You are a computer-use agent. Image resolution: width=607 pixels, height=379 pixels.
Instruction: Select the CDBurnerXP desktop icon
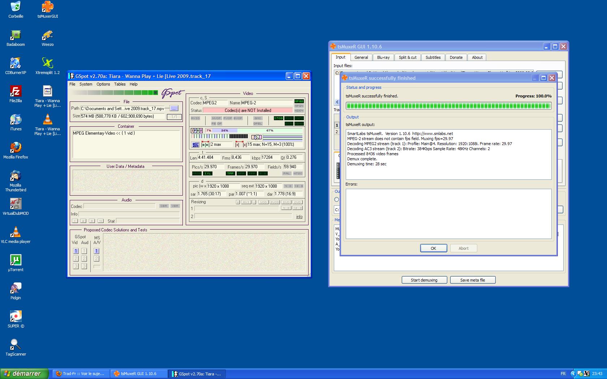[x=16, y=66]
